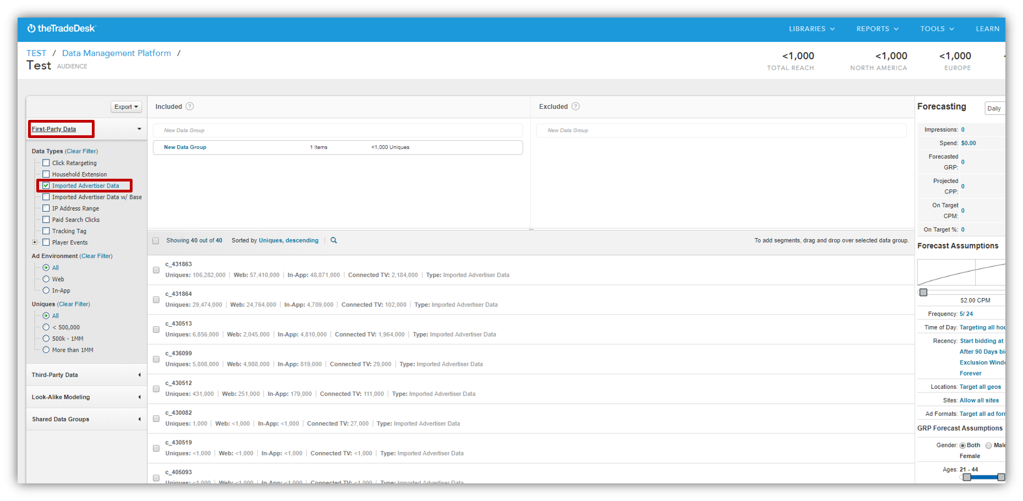Select the '< 500,000' uniques radio

tap(46, 327)
